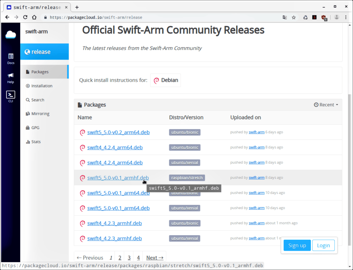Open the Mirroring sidebar item
The image size is (353, 270).
[40, 114]
